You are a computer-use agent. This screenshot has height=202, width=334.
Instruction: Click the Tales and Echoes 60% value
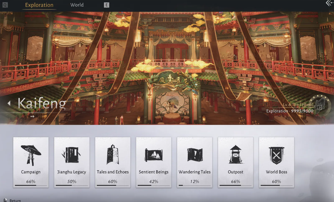113,181
